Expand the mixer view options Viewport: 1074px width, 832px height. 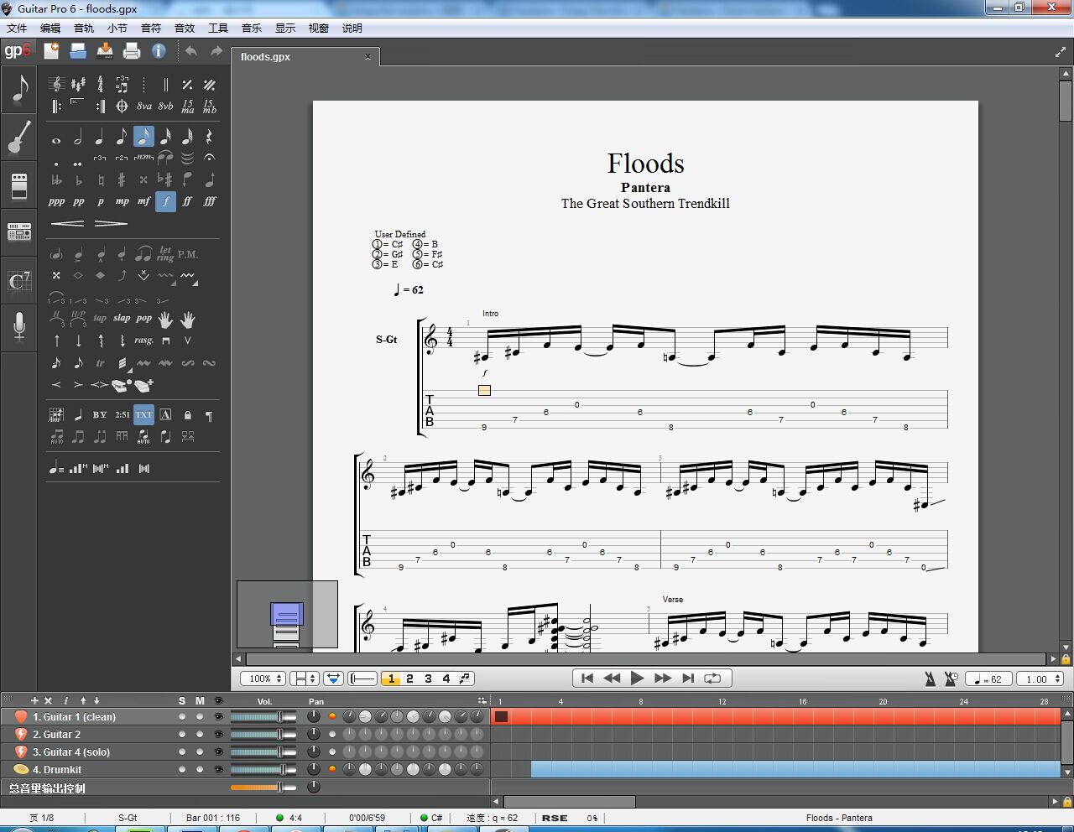pyautogui.click(x=482, y=700)
